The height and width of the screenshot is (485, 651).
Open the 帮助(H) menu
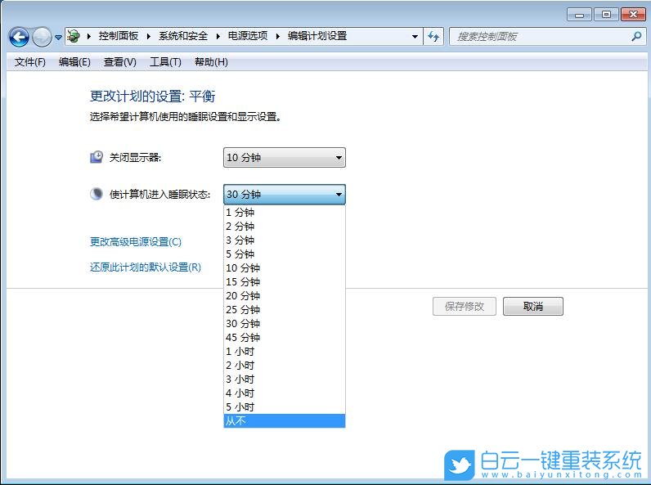211,62
